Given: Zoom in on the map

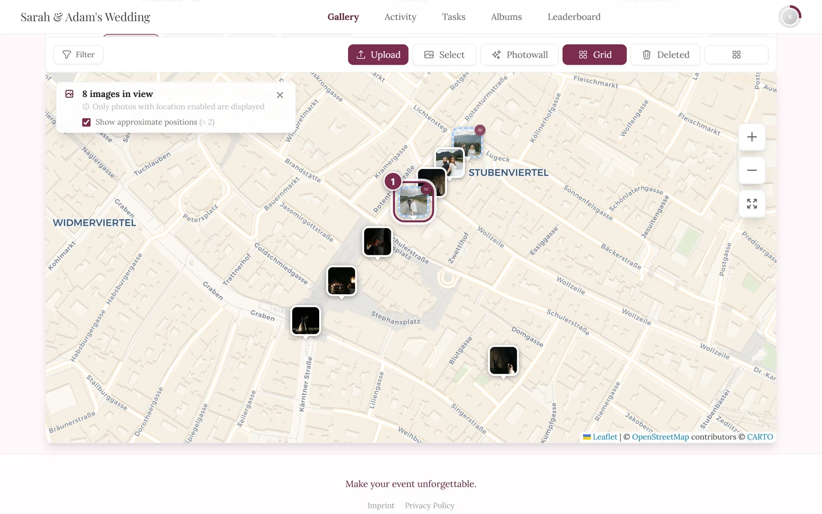Looking at the screenshot, I should (752, 137).
